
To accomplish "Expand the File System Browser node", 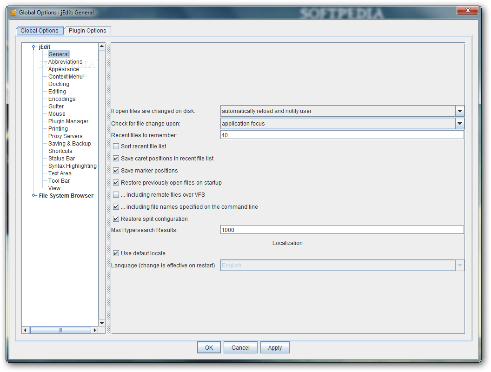I will click(34, 196).
